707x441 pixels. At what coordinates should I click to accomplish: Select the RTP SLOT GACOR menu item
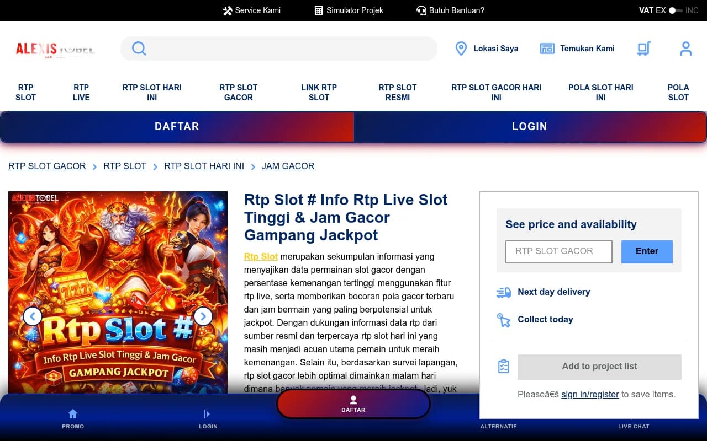[239, 93]
